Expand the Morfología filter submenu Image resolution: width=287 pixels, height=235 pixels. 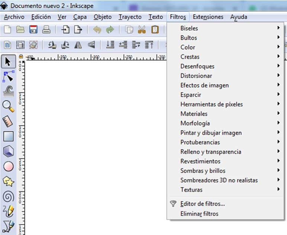(226, 123)
